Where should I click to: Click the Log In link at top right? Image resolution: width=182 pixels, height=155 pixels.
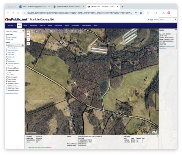[x=151, y=20]
